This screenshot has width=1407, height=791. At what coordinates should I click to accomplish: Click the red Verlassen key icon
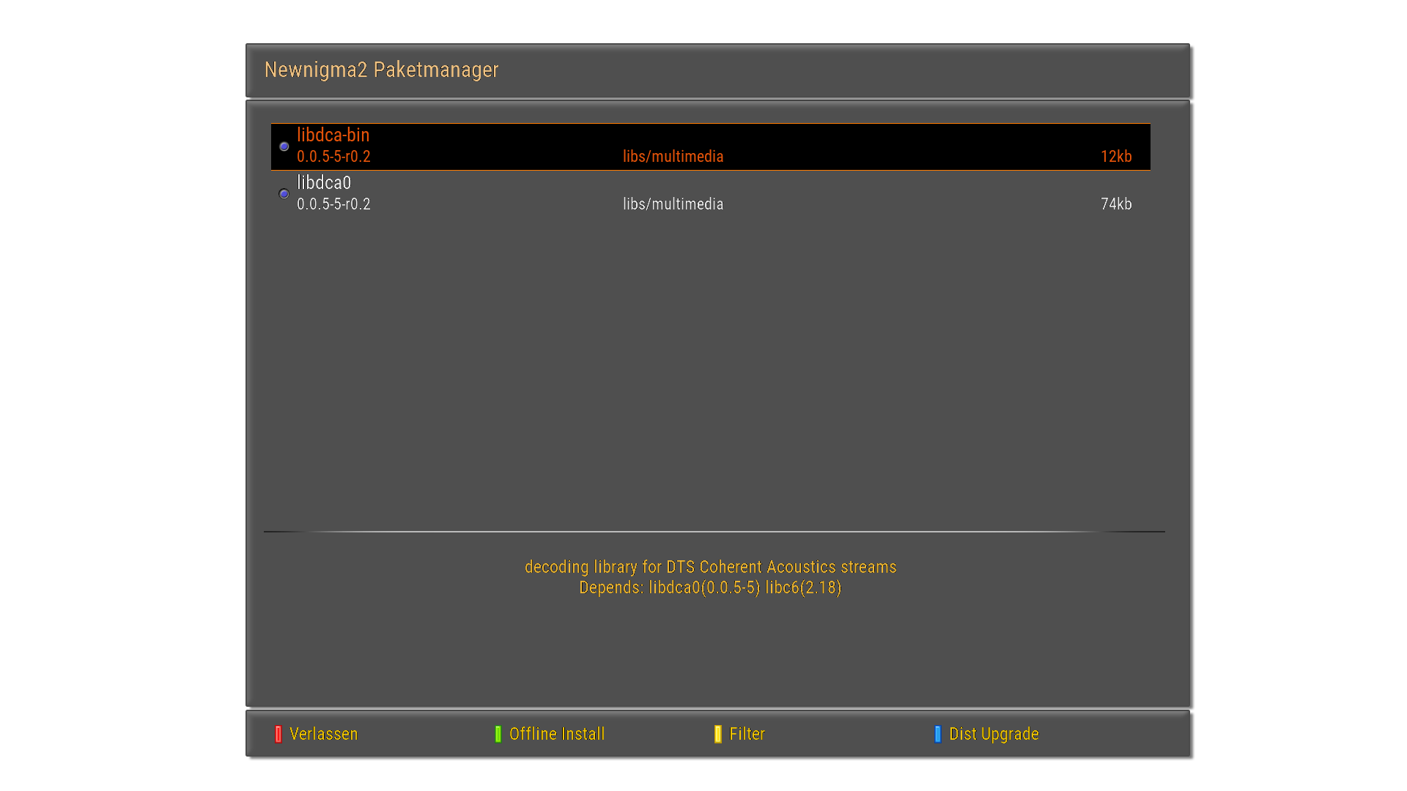[x=278, y=734]
